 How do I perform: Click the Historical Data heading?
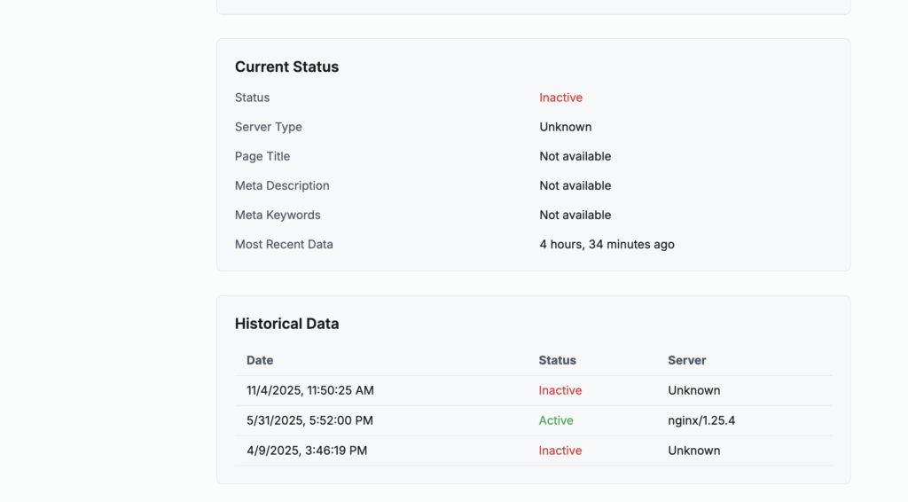click(286, 324)
